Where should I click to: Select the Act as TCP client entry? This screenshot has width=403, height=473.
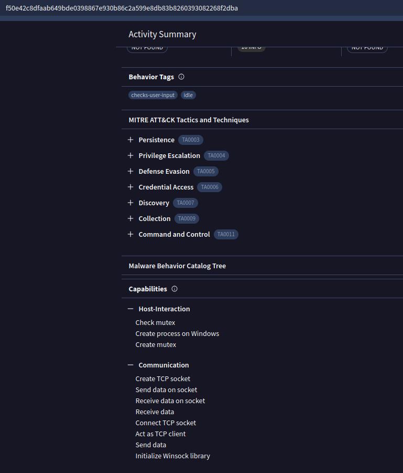click(x=160, y=434)
